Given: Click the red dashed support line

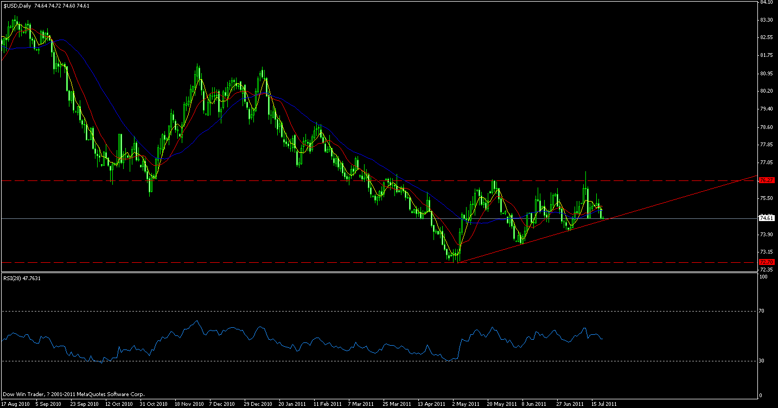Looking at the screenshot, I should click(326, 261).
